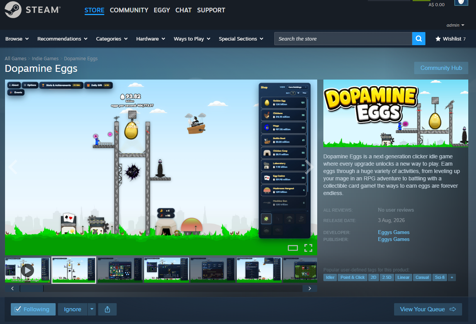Click the share icon button
Viewport: 476px width, 324px height.
tap(107, 309)
